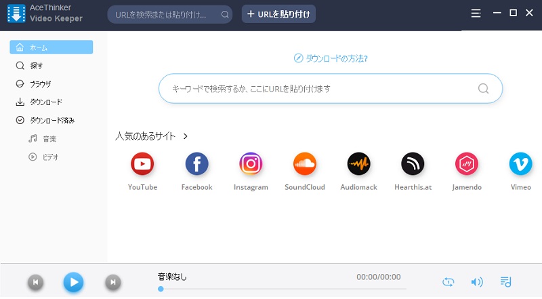Maximize the Video Keeper window
The image size is (542, 299).
click(514, 13)
